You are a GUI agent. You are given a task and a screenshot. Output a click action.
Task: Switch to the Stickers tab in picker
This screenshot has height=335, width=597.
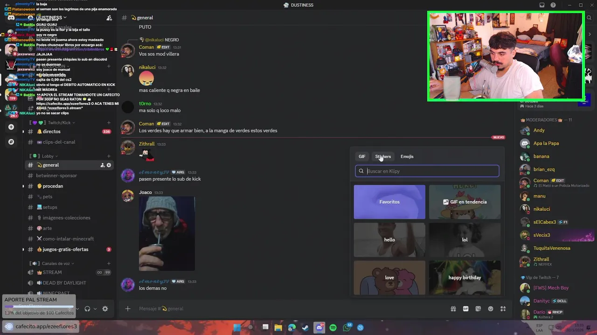pyautogui.click(x=383, y=156)
